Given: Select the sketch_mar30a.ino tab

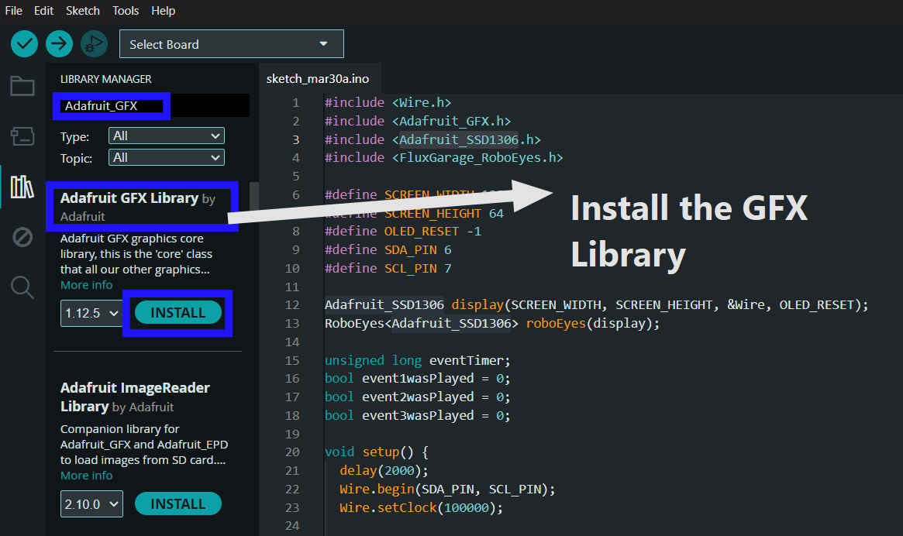Looking at the screenshot, I should click(318, 79).
